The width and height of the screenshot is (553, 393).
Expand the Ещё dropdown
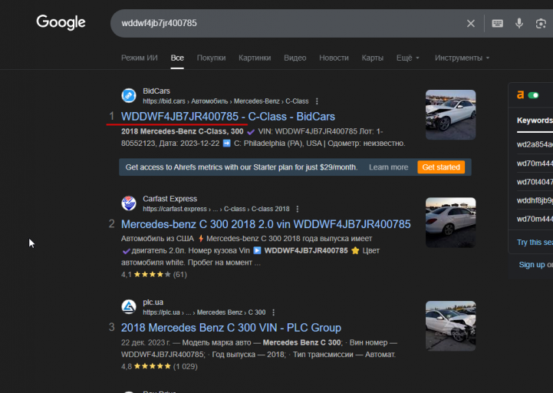(x=408, y=58)
